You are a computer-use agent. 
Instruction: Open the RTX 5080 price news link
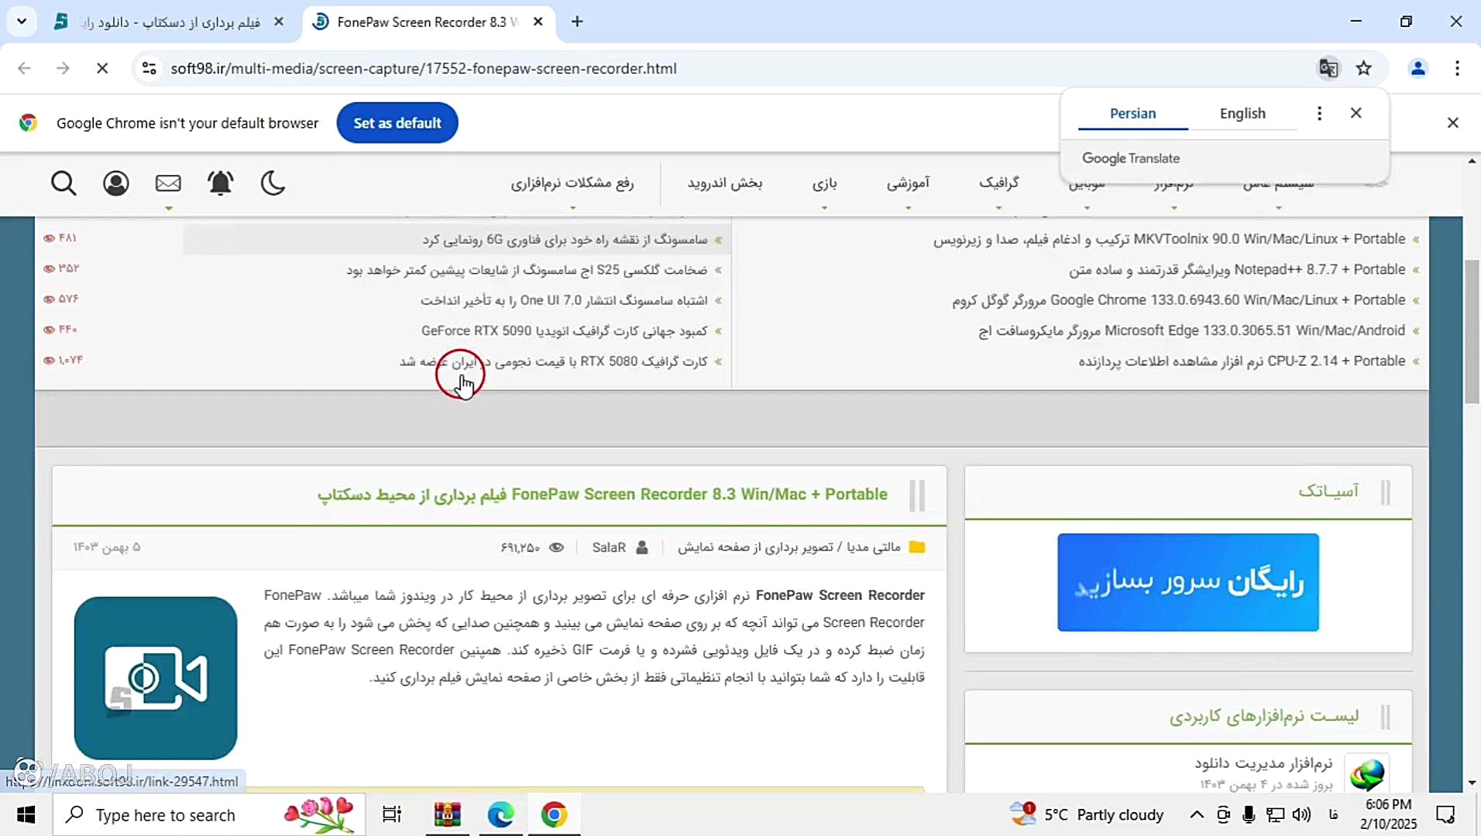[553, 361]
